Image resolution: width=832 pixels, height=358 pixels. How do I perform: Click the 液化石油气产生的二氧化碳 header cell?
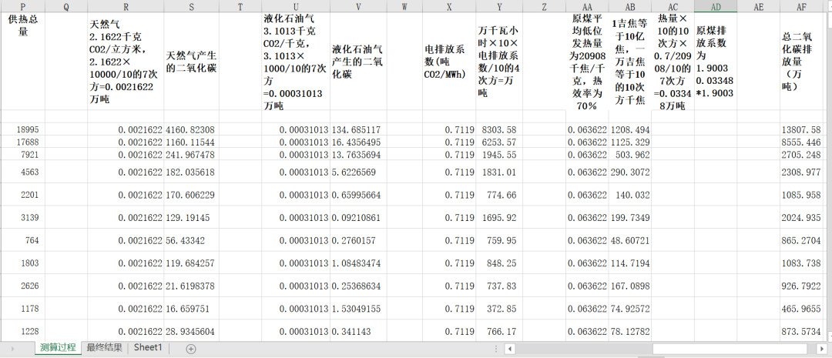pos(359,61)
